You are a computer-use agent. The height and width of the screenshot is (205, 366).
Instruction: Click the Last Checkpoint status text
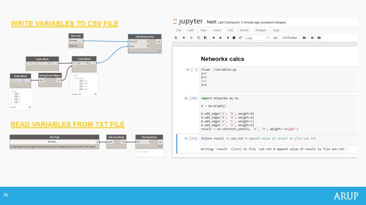(252, 22)
